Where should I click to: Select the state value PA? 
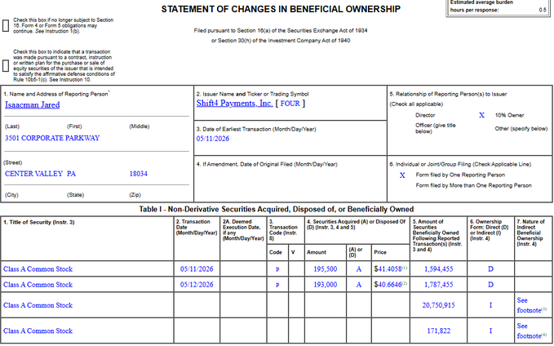(71, 174)
